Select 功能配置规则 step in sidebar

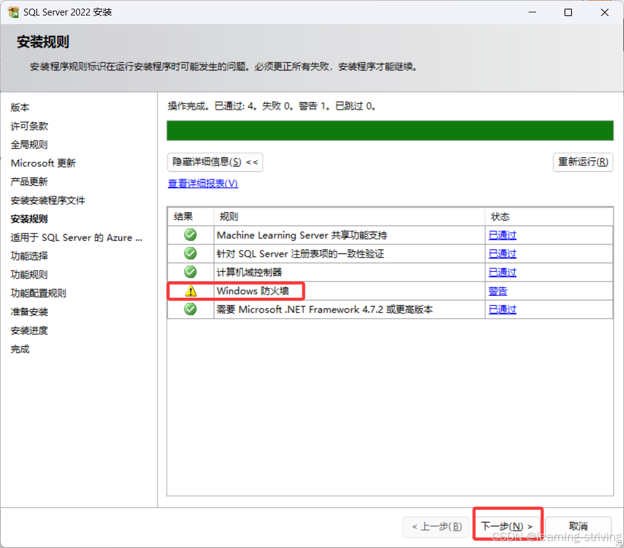[38, 294]
